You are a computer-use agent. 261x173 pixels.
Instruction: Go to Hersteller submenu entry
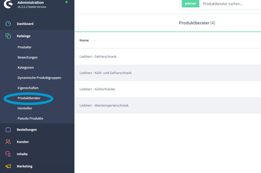[25, 108]
